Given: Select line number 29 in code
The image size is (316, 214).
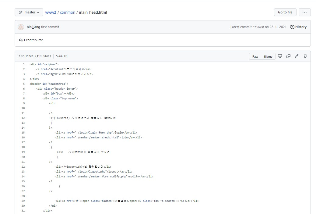Looking at the screenshot, I should (x=23, y=201).
